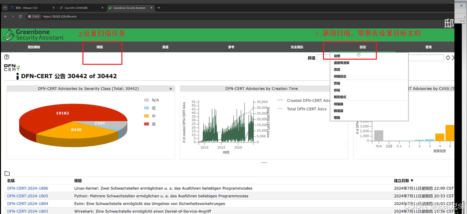
Task: Open a new browser tab with plus
Action: 159,8
